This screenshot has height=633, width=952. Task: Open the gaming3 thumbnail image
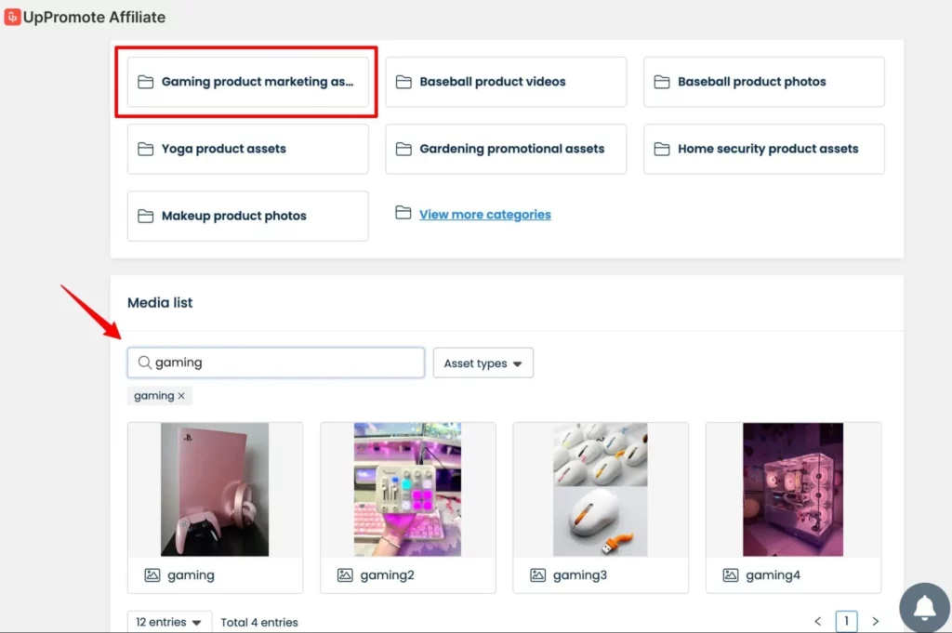[601, 489]
